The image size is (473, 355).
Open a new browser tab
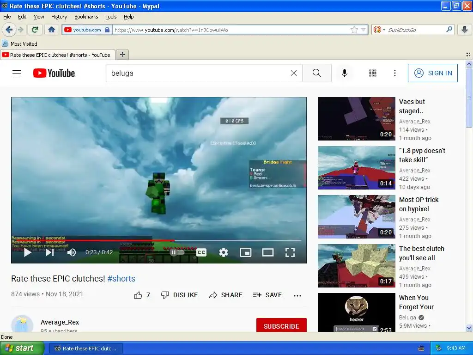click(122, 55)
